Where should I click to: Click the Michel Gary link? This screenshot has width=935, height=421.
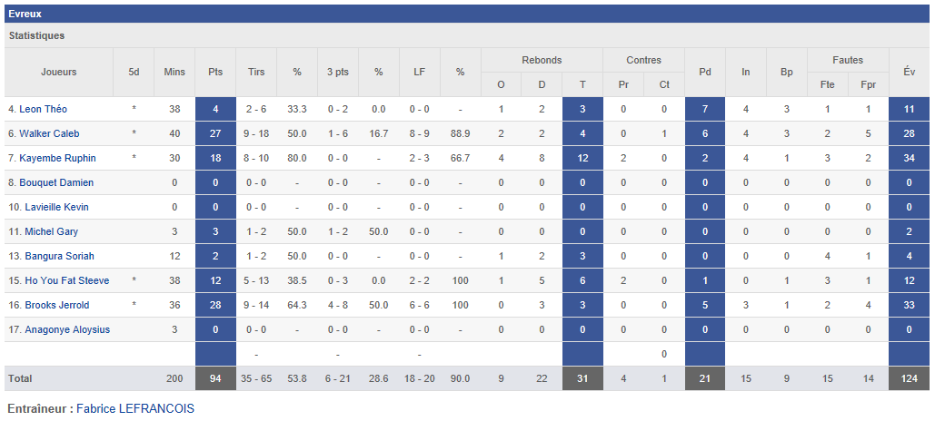pyautogui.click(x=51, y=231)
